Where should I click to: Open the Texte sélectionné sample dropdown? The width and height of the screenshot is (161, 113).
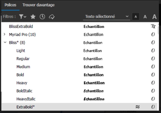click(x=107, y=17)
